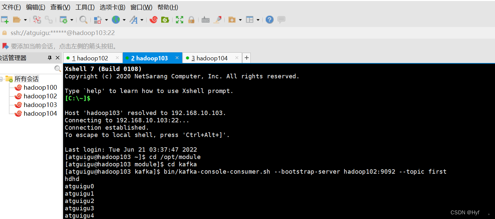Open the font (A) dropdown arrow
The image size is (495, 219).
tap(142, 20)
